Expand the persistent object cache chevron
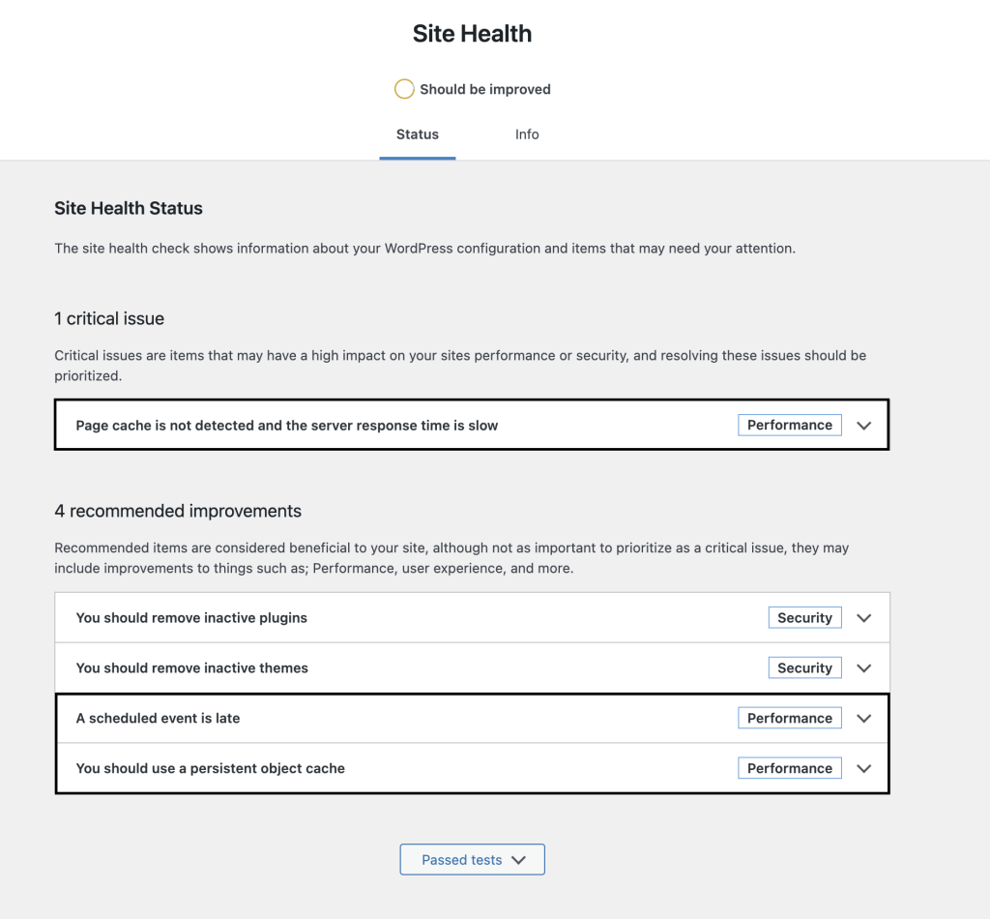 (x=864, y=769)
